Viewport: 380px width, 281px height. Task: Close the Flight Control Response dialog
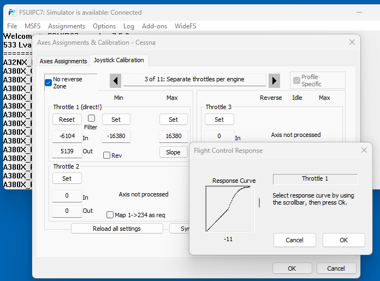pyautogui.click(x=364, y=151)
